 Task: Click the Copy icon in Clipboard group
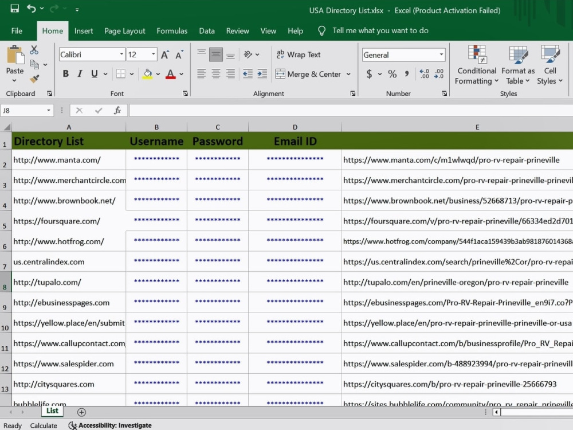click(34, 64)
